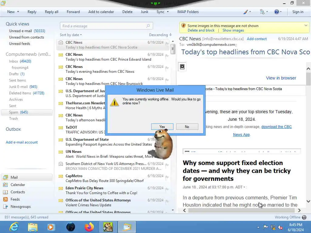Screen dimensions: 311x233
Task: Open the Sync dropdown arrow
Action: pos(168,12)
